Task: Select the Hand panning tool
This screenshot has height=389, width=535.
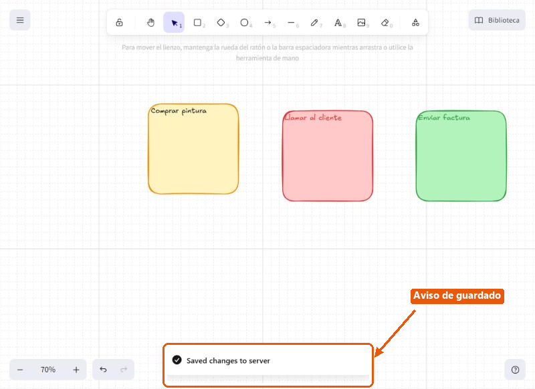Action: [150, 23]
